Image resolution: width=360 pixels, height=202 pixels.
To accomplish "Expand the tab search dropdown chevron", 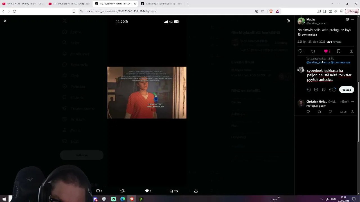I will [332, 4].
